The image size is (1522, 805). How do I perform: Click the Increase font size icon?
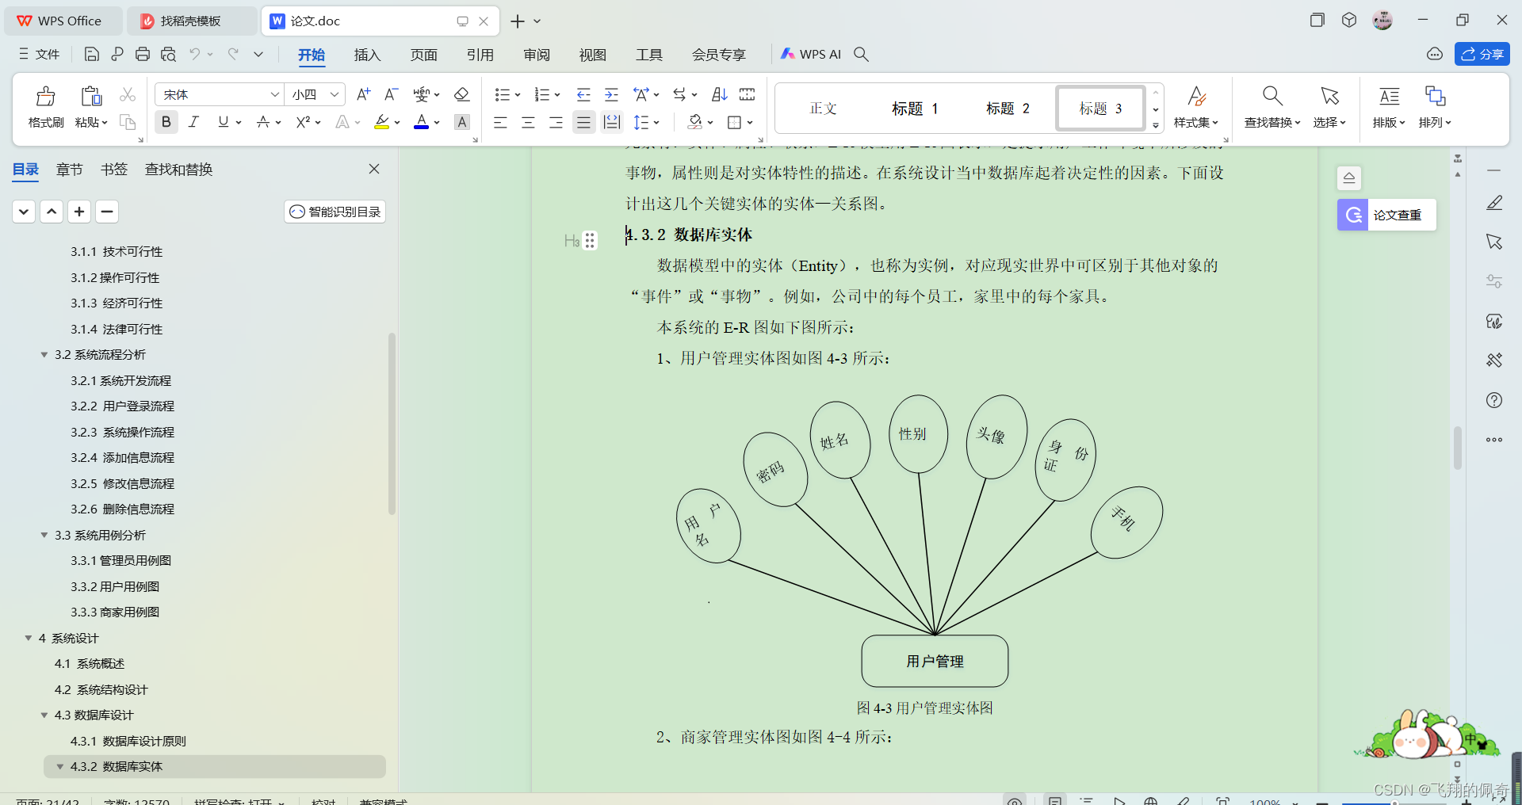(x=363, y=94)
